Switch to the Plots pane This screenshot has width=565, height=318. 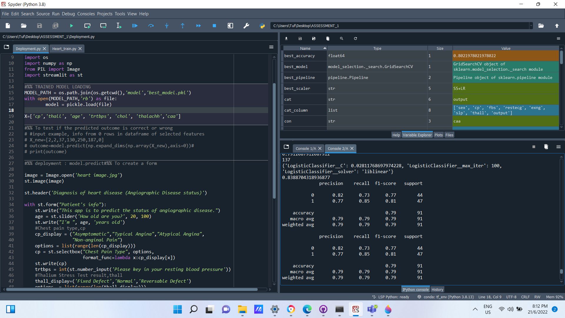pos(438,135)
